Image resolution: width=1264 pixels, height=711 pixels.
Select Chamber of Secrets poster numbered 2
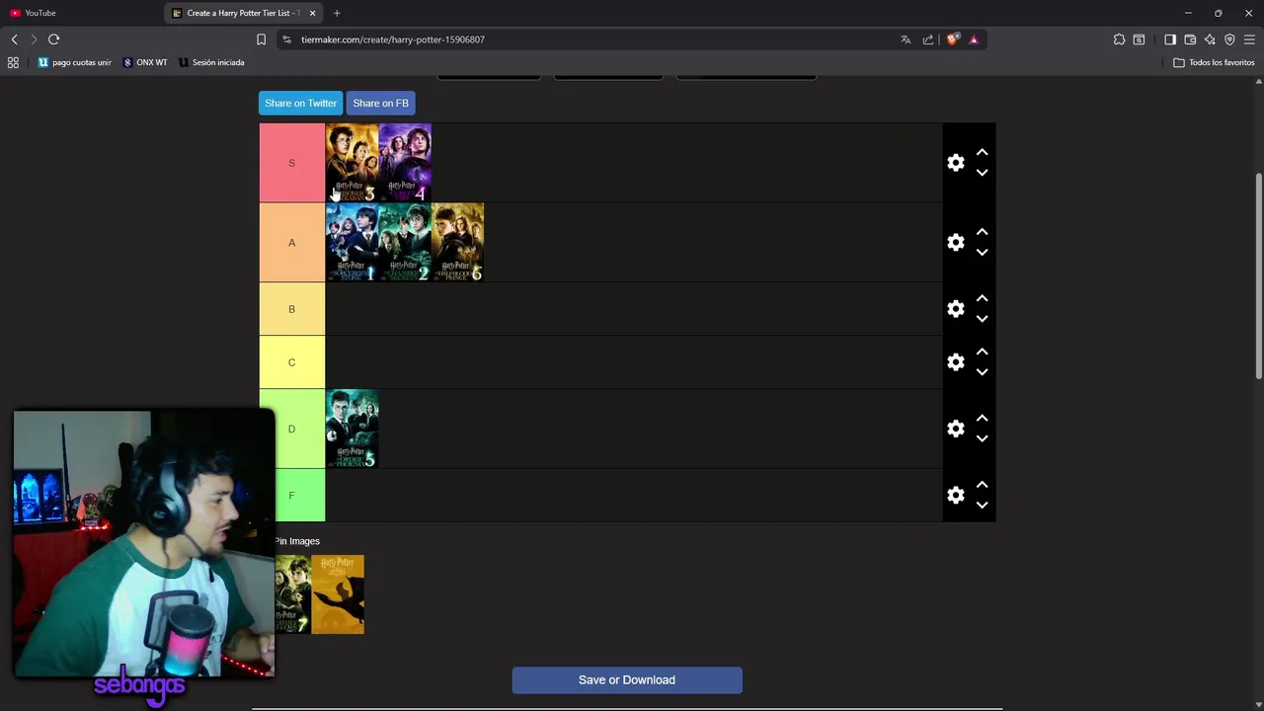click(x=405, y=242)
